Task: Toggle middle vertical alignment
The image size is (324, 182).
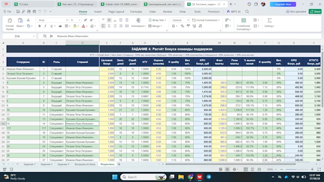Action: (109, 20)
